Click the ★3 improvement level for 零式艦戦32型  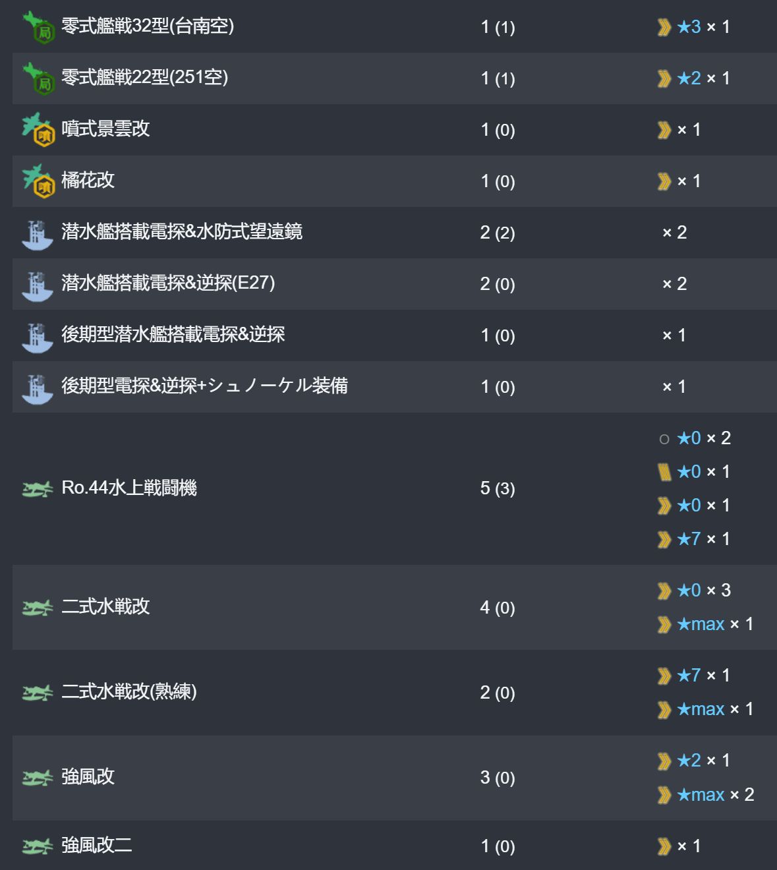(x=689, y=27)
